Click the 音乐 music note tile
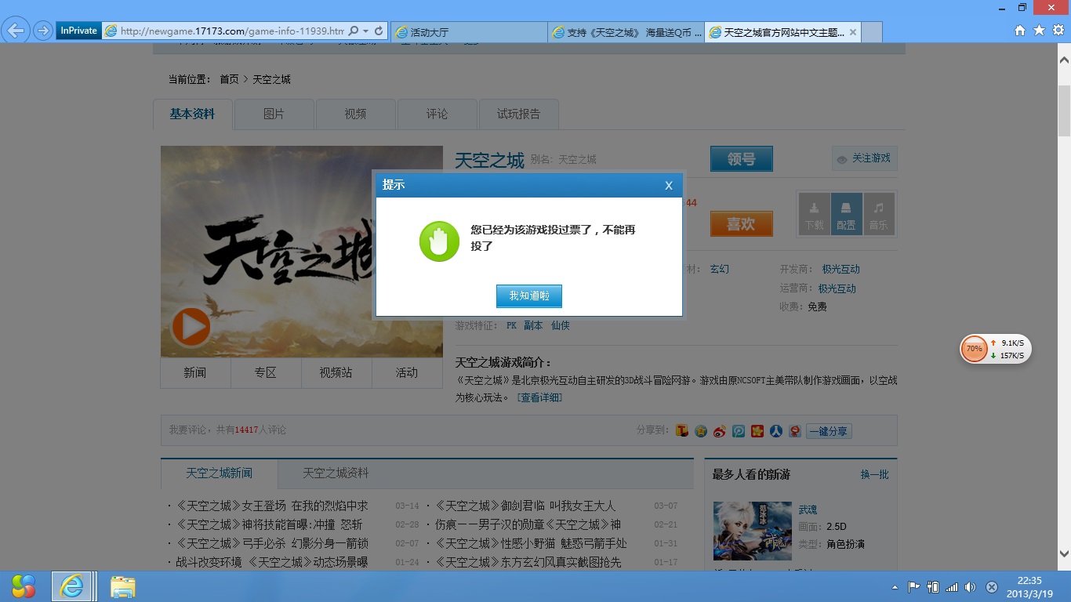 [878, 214]
